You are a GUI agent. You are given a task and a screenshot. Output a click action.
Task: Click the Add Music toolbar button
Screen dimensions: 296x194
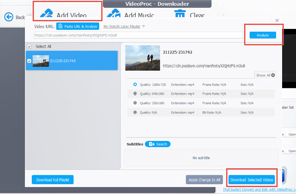[130, 14]
